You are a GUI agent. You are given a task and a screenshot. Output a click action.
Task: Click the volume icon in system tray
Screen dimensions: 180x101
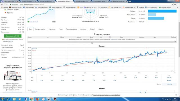point(168,99)
